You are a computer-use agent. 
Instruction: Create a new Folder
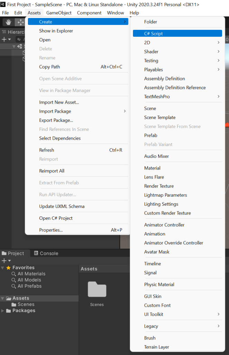coord(178,22)
